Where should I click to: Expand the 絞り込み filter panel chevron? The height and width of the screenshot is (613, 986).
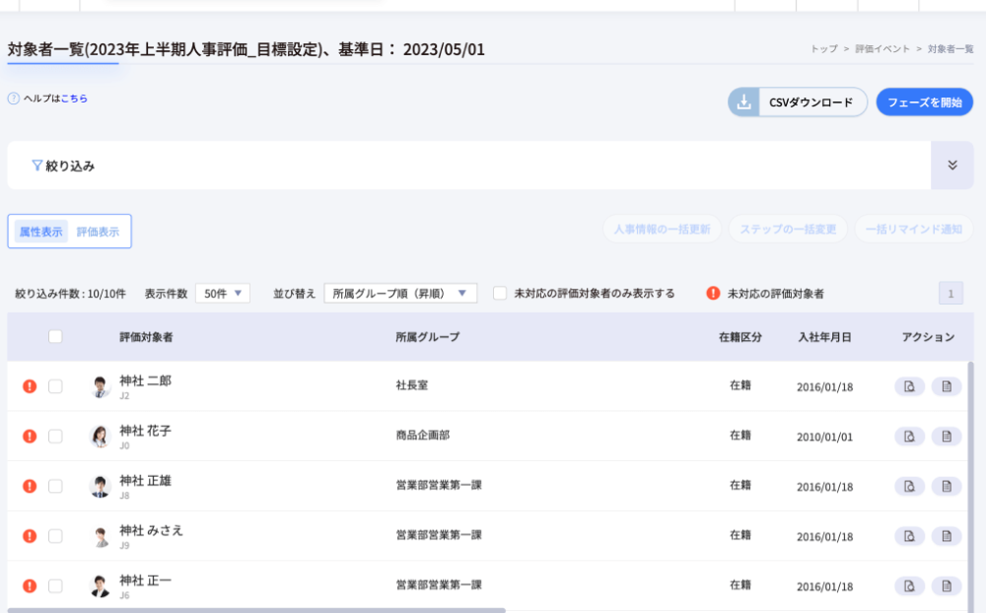tap(952, 166)
